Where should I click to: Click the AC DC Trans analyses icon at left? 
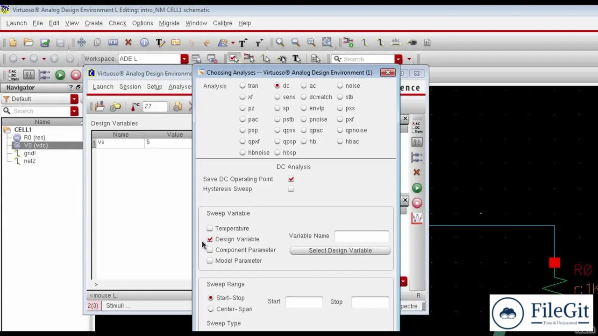coord(13,75)
